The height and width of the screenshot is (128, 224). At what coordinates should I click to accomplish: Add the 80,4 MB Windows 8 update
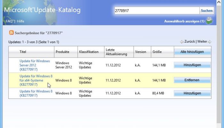(192, 93)
